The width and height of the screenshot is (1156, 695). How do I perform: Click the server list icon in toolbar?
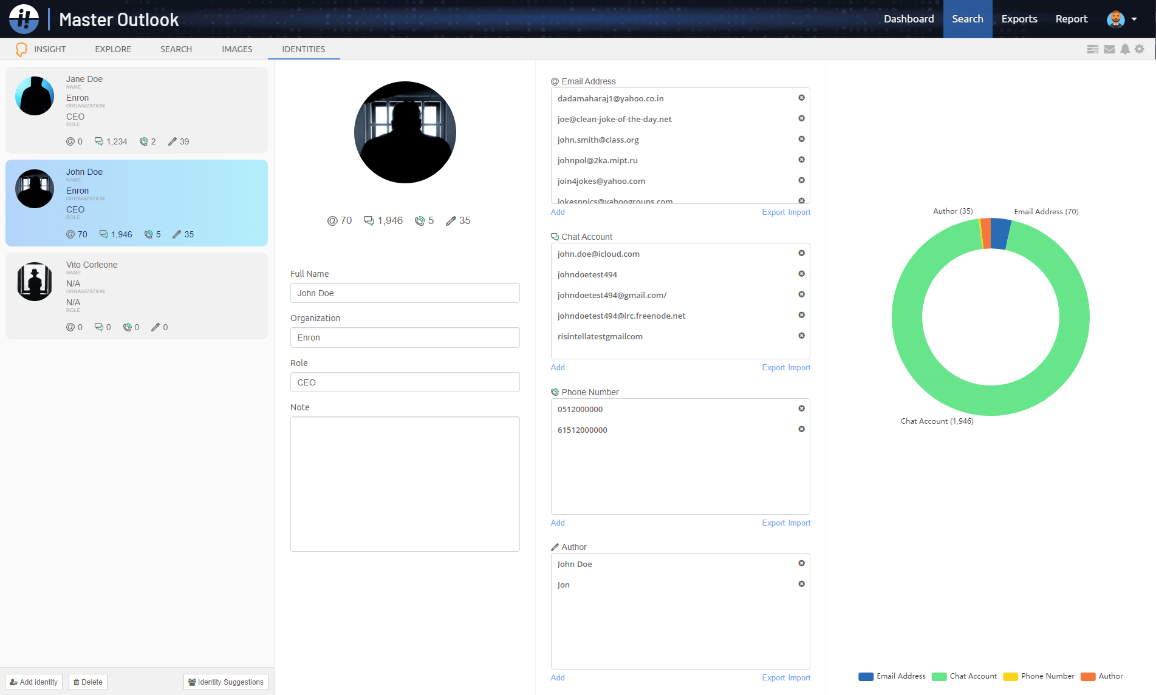1093,49
